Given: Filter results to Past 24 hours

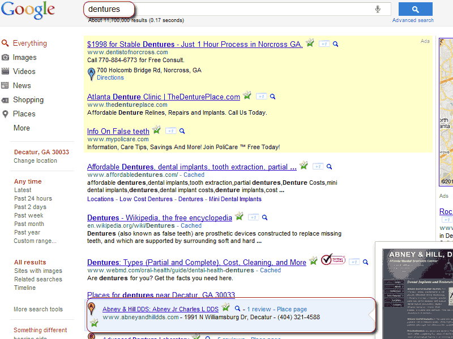Looking at the screenshot, I should tap(33, 198).
